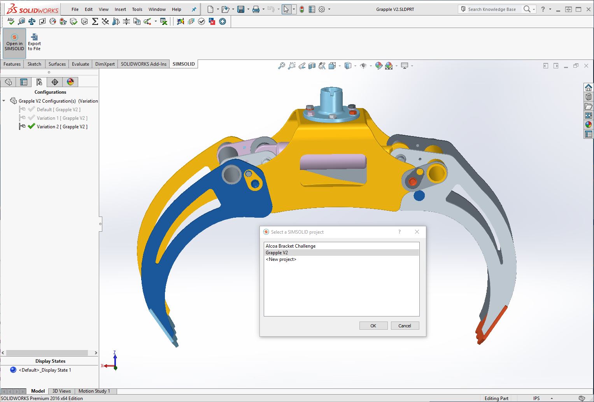Screen dimensions: 594x402
Task: Click Cancel in SIMSOLID project dialog
Action: click(x=405, y=326)
